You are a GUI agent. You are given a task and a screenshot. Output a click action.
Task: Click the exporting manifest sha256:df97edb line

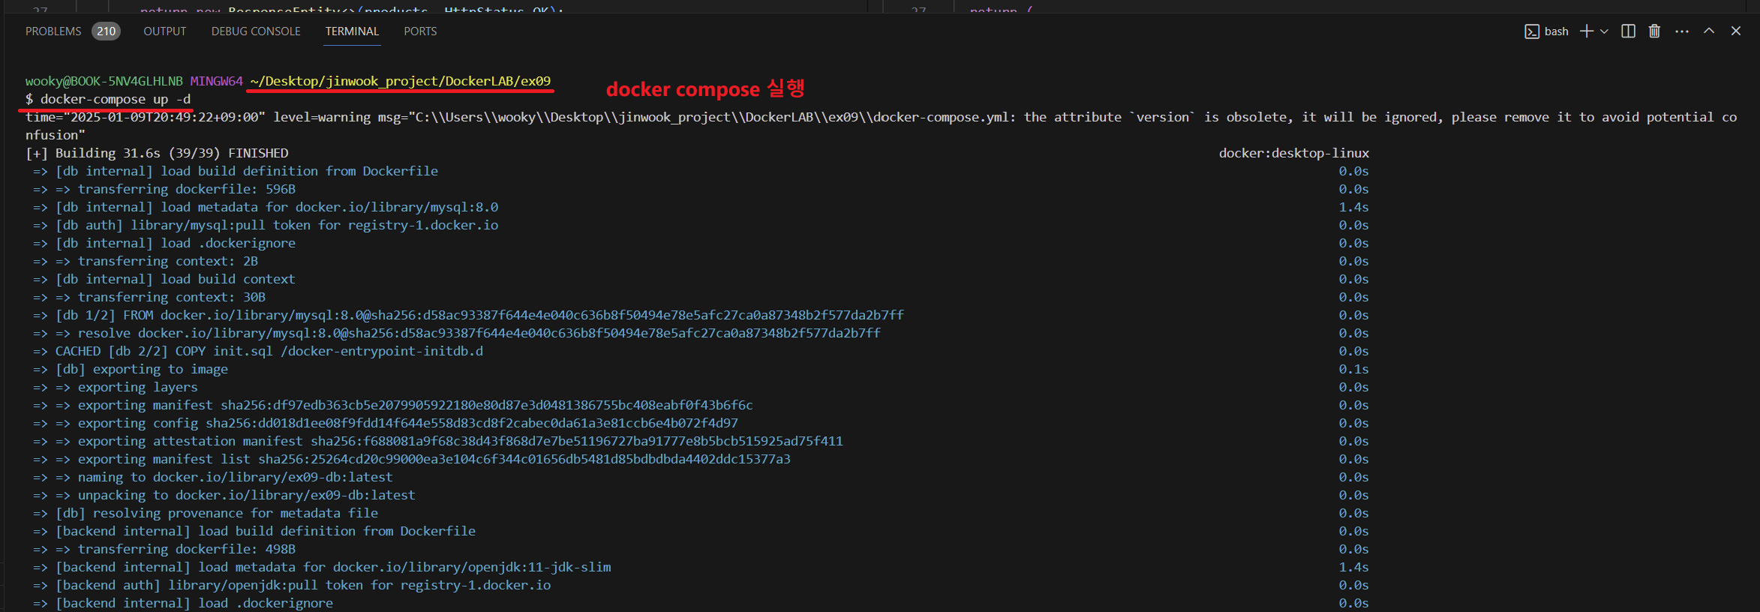(x=393, y=405)
